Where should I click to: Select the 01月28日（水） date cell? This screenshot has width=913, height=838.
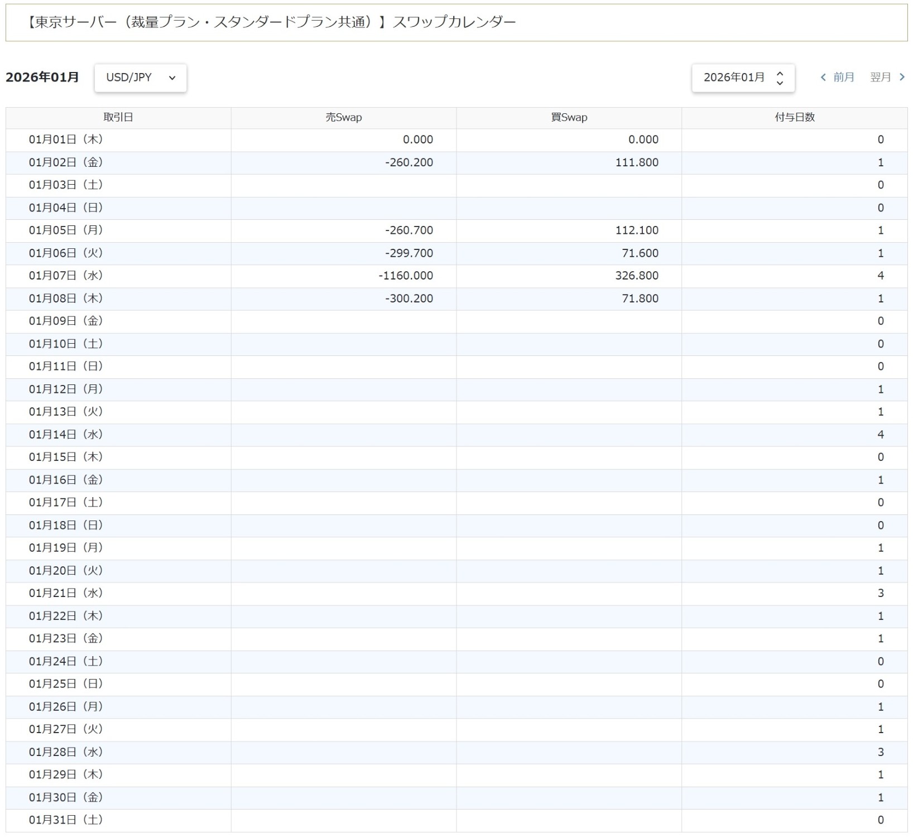[118, 752]
